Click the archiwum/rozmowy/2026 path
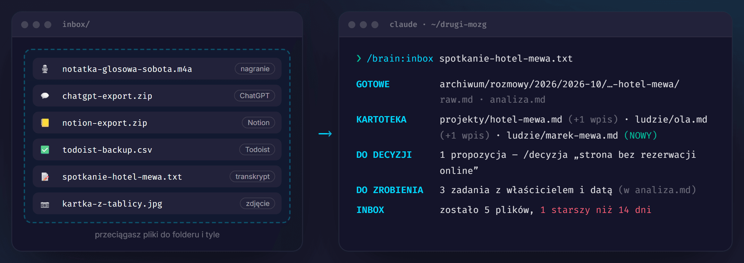 (559, 84)
